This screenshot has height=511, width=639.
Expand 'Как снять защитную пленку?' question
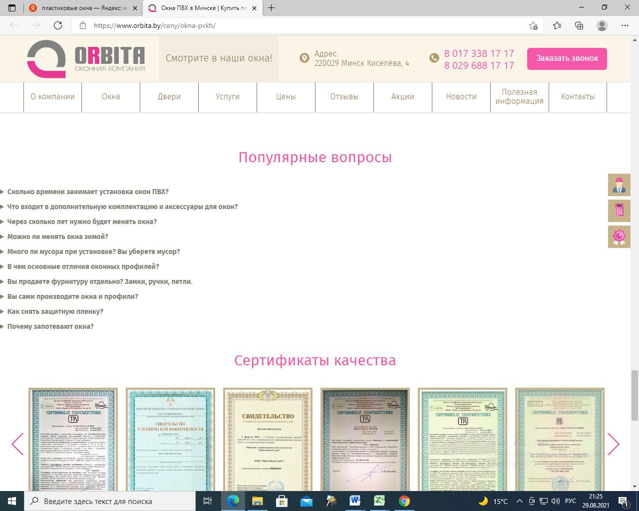point(55,311)
